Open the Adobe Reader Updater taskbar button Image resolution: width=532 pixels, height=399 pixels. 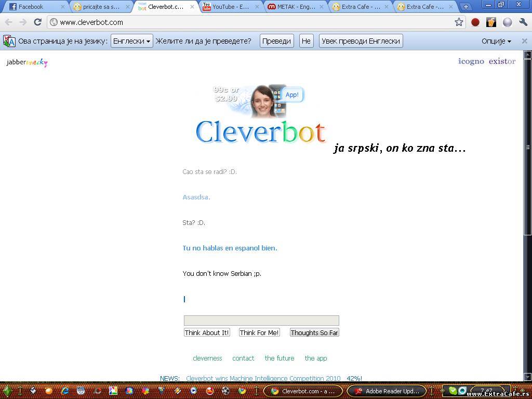point(387,391)
